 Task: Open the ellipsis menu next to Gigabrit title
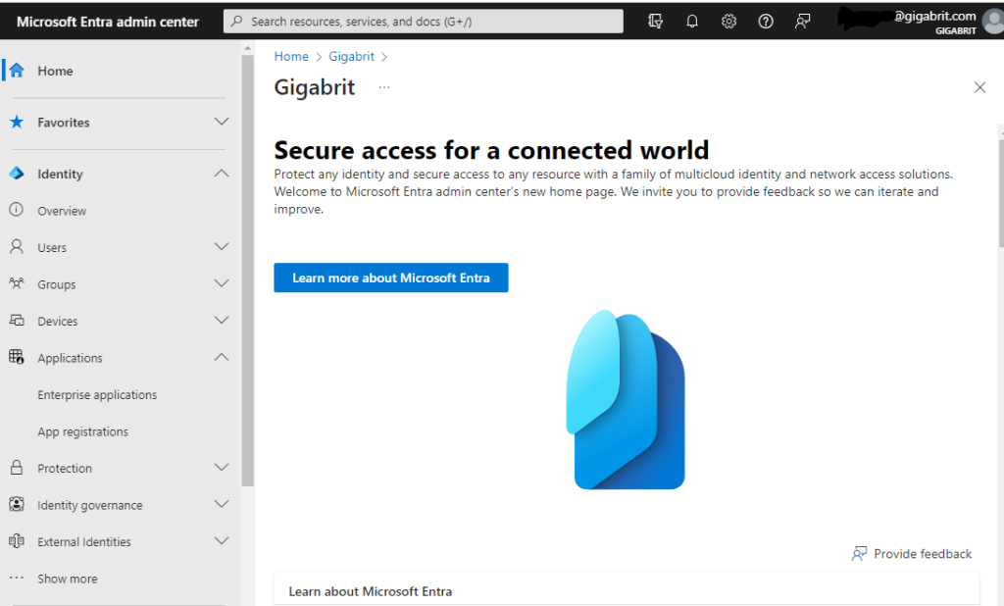(384, 87)
